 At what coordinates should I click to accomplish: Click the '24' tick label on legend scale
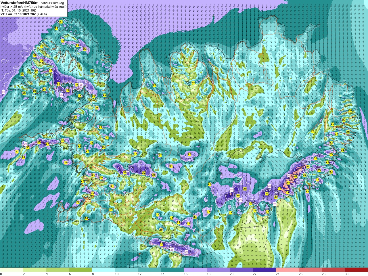point(278,274)
